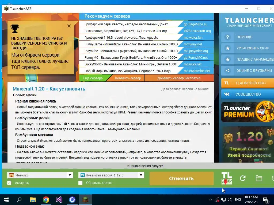The image size is (274, 205).
Task: Click the Резная книжная полка heading
Action: click(x=36, y=101)
